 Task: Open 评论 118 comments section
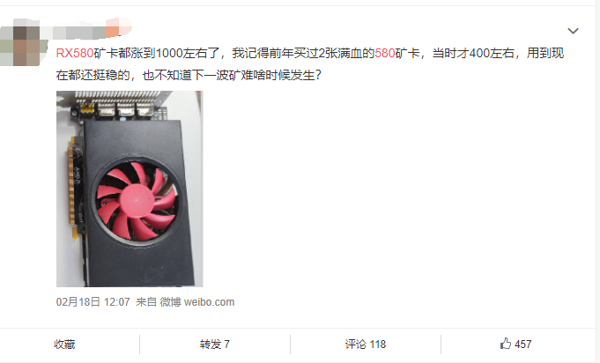coord(366,344)
